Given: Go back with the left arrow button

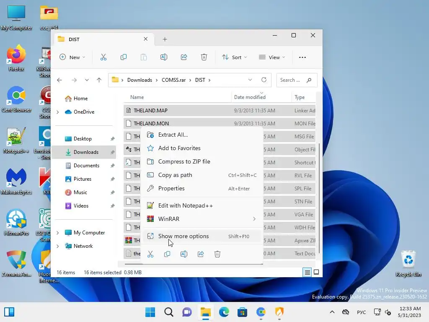Looking at the screenshot, I should point(59,80).
